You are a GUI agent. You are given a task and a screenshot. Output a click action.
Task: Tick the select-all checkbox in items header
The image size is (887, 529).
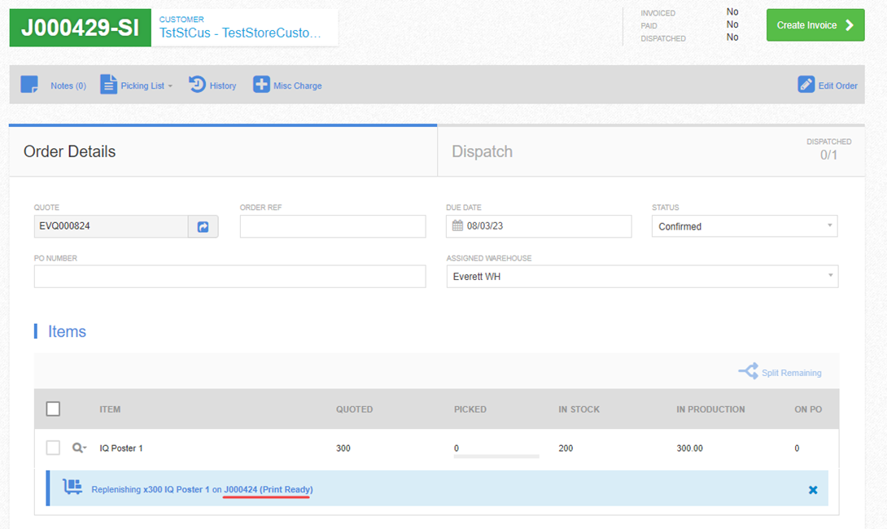click(53, 409)
